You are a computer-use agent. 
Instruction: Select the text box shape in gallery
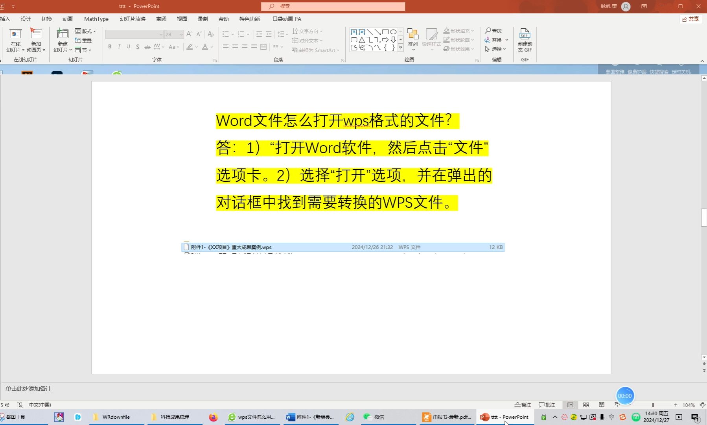click(x=354, y=32)
